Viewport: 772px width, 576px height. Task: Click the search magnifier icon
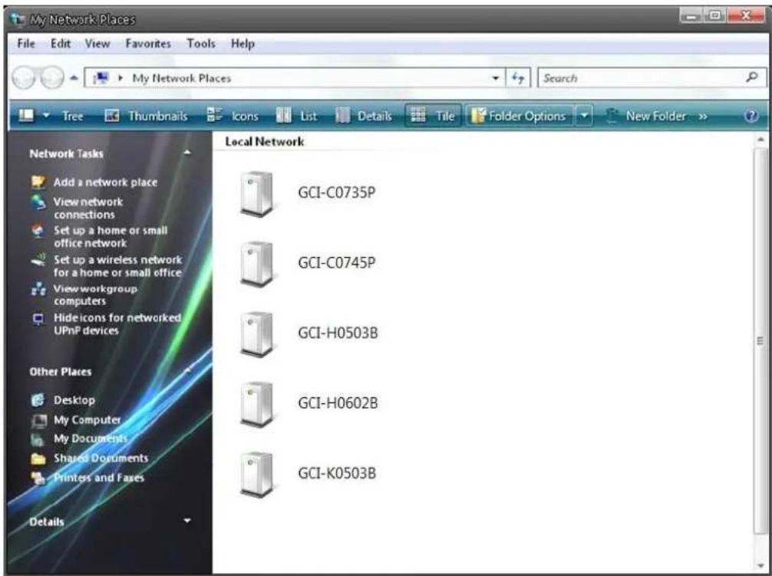pos(752,77)
